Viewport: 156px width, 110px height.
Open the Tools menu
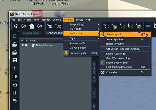37,20
